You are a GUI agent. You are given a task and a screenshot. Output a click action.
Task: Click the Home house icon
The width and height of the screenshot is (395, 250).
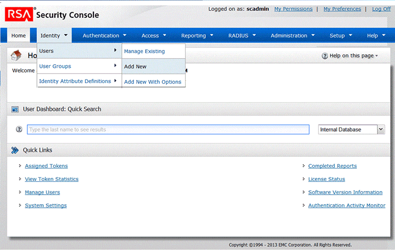point(16,55)
